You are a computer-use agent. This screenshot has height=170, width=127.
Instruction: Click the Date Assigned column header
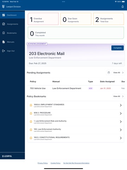tap(107, 81)
